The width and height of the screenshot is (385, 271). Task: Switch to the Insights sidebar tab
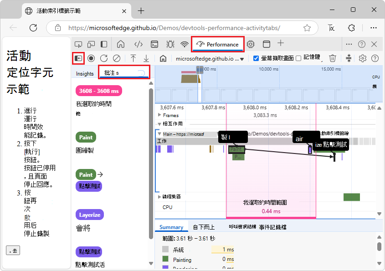[x=85, y=74]
